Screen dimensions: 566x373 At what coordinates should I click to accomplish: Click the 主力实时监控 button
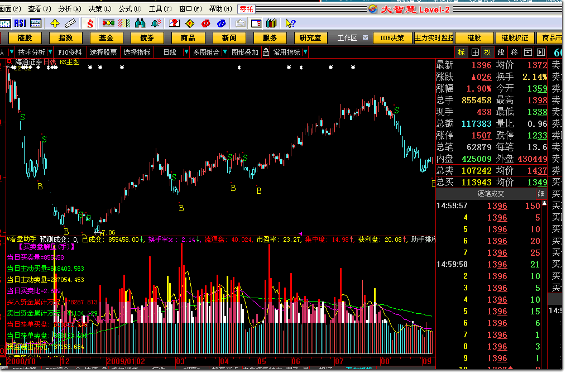[x=434, y=38]
